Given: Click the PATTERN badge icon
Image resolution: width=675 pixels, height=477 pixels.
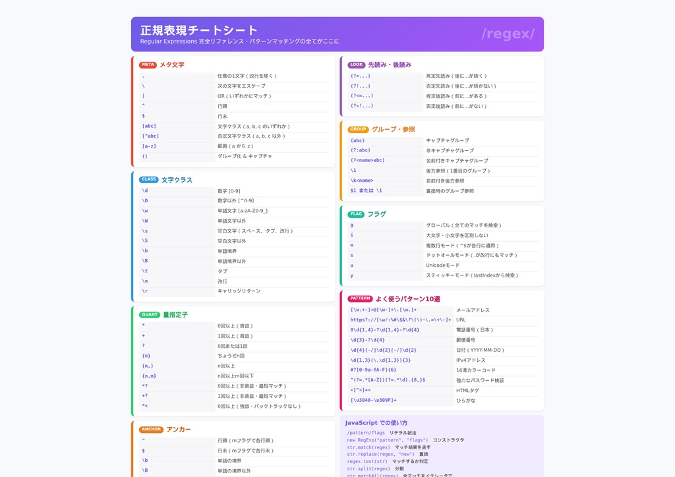Looking at the screenshot, I should 360,298.
